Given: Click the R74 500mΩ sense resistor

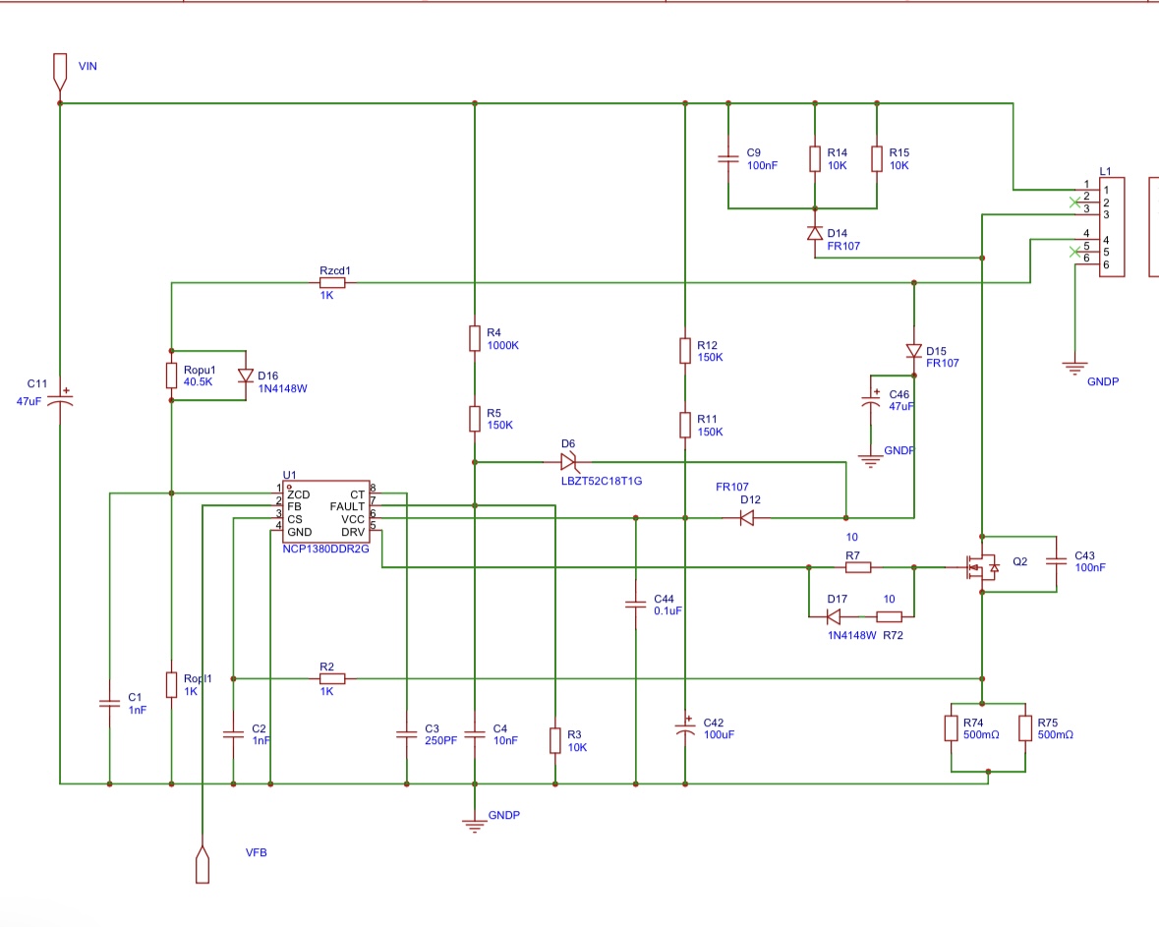Looking at the screenshot, I should tap(951, 727).
